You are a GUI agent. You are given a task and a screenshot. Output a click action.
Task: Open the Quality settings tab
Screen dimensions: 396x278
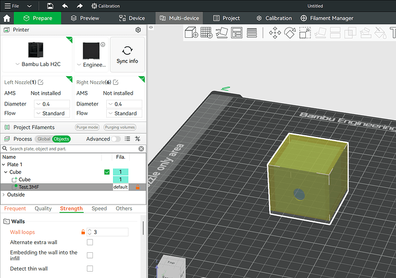coord(43,209)
